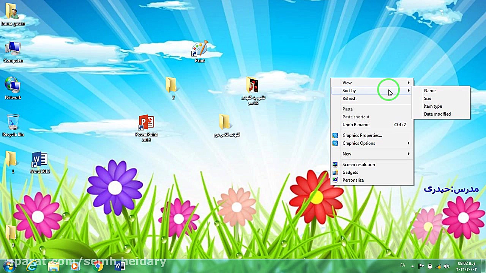Sort desktop icons by Date modified
The width and height of the screenshot is (486, 273).
pos(441,114)
